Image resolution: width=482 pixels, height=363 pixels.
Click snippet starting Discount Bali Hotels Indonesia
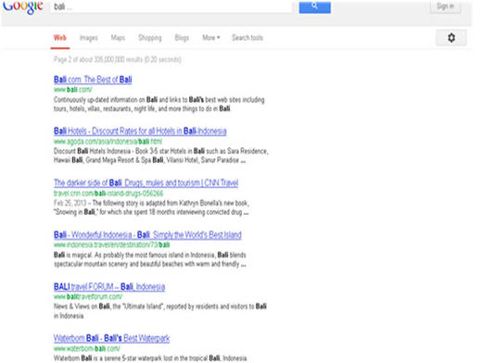point(161,156)
